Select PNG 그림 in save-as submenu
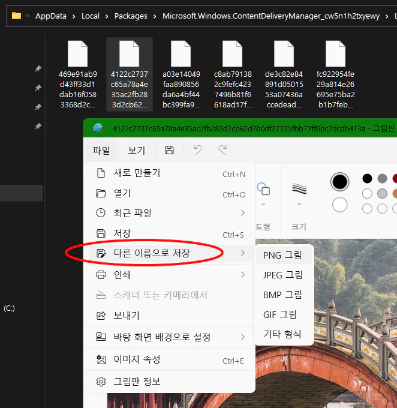The height and width of the screenshot is (408, 397). point(284,255)
